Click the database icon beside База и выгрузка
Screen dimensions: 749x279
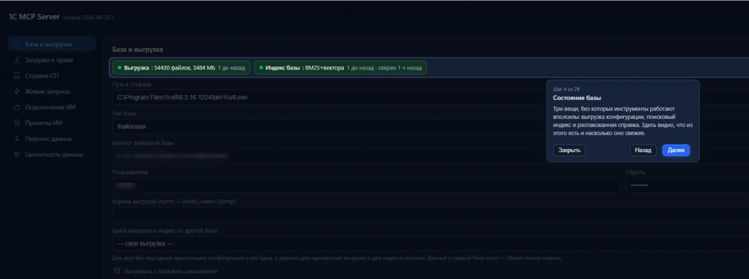[x=17, y=45]
